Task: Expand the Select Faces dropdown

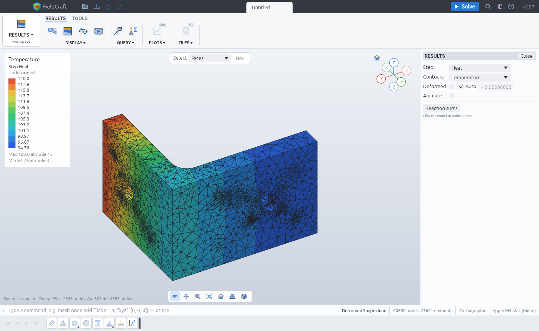Action: (x=210, y=58)
